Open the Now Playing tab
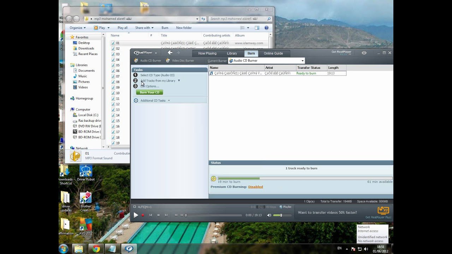 point(207,53)
